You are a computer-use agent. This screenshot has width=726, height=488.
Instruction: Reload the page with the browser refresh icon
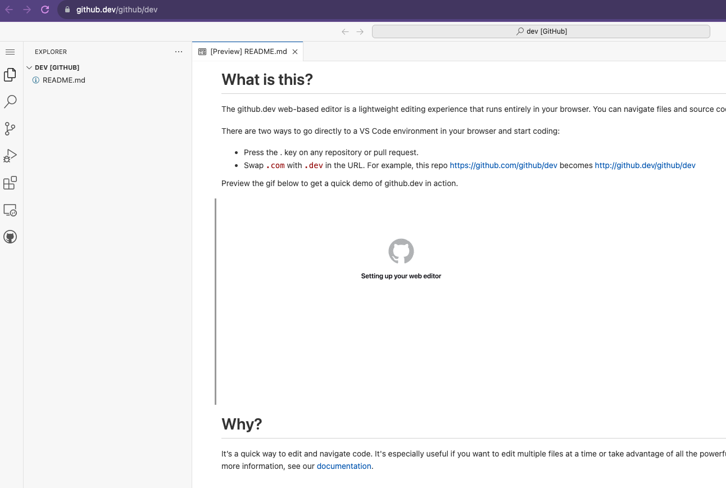coord(44,10)
